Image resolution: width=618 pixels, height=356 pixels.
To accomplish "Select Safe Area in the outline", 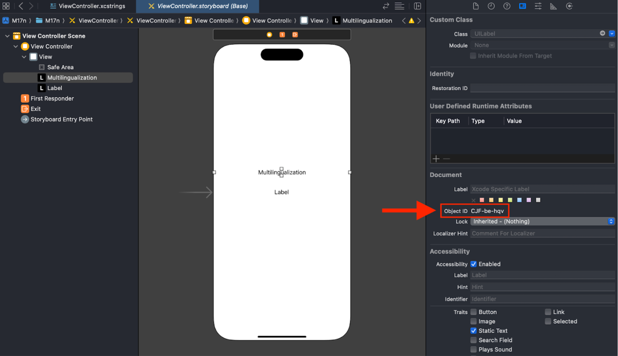I will (56, 67).
